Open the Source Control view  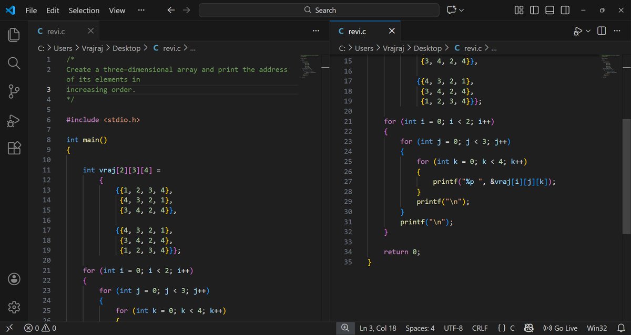click(14, 91)
